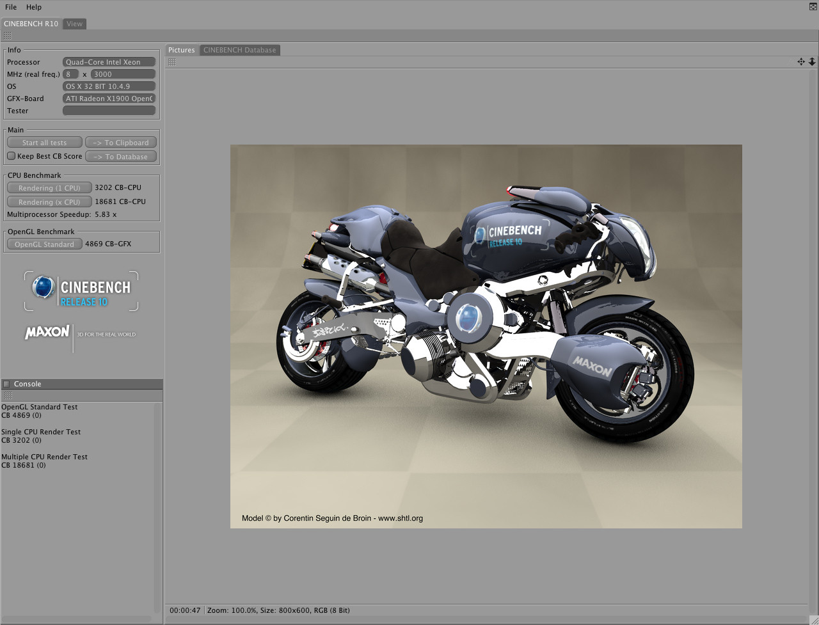
Task: Switch to the CINEBENCH R10 tab
Action: [x=31, y=24]
